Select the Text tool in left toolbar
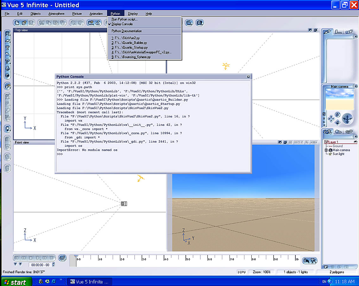Image resolution: width=359 pixels, height=286 pixels. 8,48
